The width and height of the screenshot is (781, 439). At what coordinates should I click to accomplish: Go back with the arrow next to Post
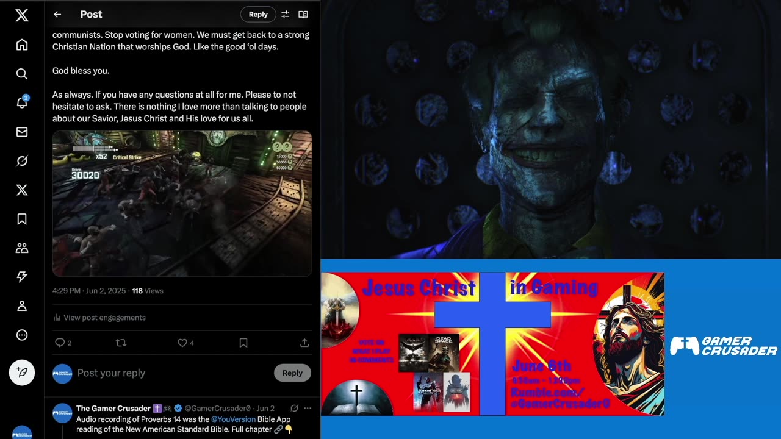click(57, 15)
